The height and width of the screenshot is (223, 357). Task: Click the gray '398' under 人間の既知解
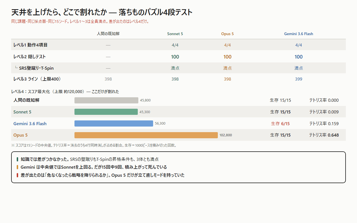(108, 79)
